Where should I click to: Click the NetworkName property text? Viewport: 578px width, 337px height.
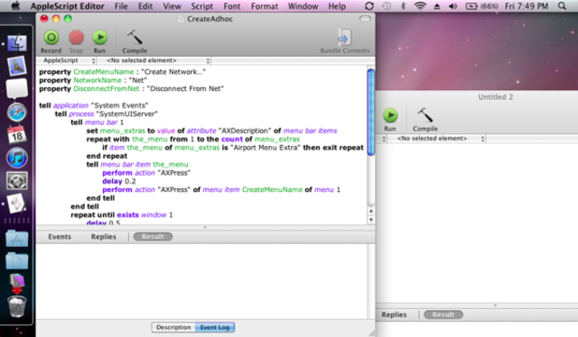coord(98,80)
